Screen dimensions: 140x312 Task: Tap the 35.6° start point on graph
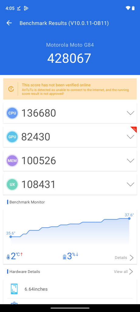[x=11, y=236]
